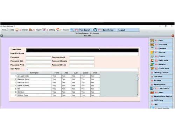
Task: Click the Quick Setup monitor icon
Action: click(x=95, y=30)
